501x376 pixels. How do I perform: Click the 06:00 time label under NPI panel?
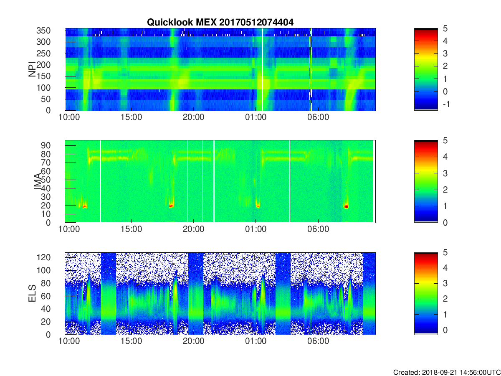(318, 117)
